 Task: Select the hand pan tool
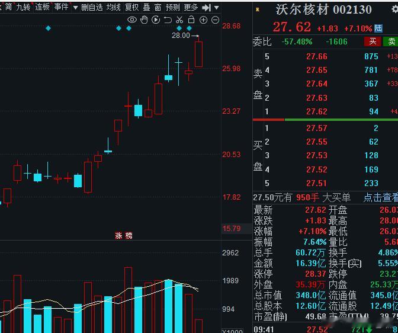(144, 20)
